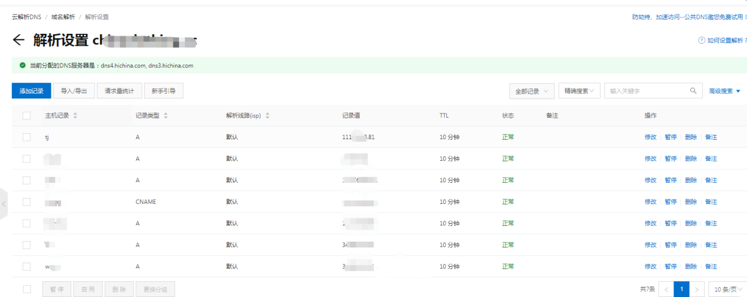Select the CNAME record row checkbox
Screen dimensions: 747x297
coord(26,202)
